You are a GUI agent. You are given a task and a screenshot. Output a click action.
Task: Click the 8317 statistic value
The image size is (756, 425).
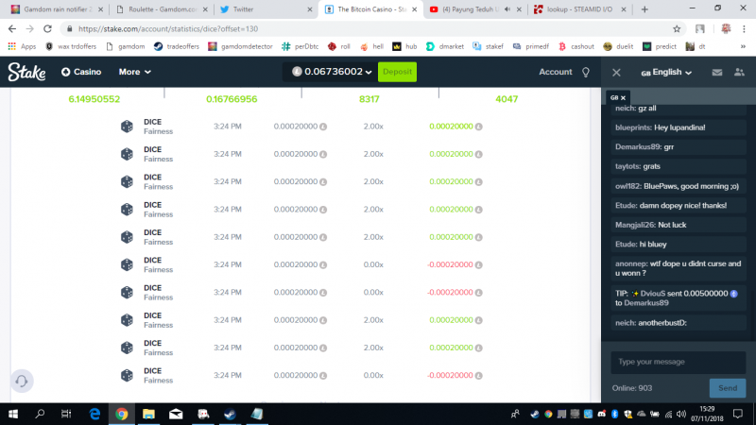coord(369,99)
